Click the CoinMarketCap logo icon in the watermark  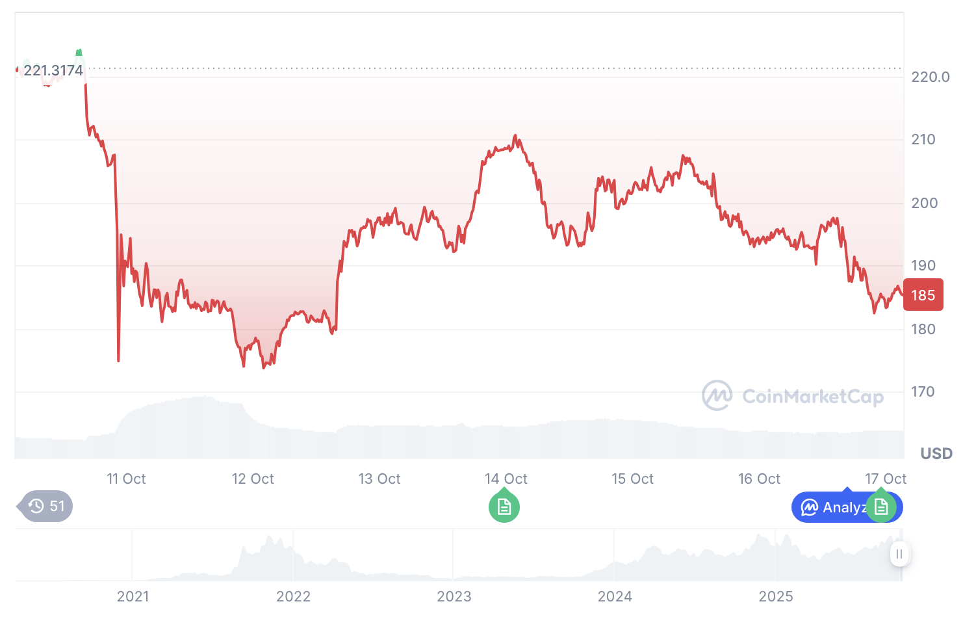(x=717, y=395)
